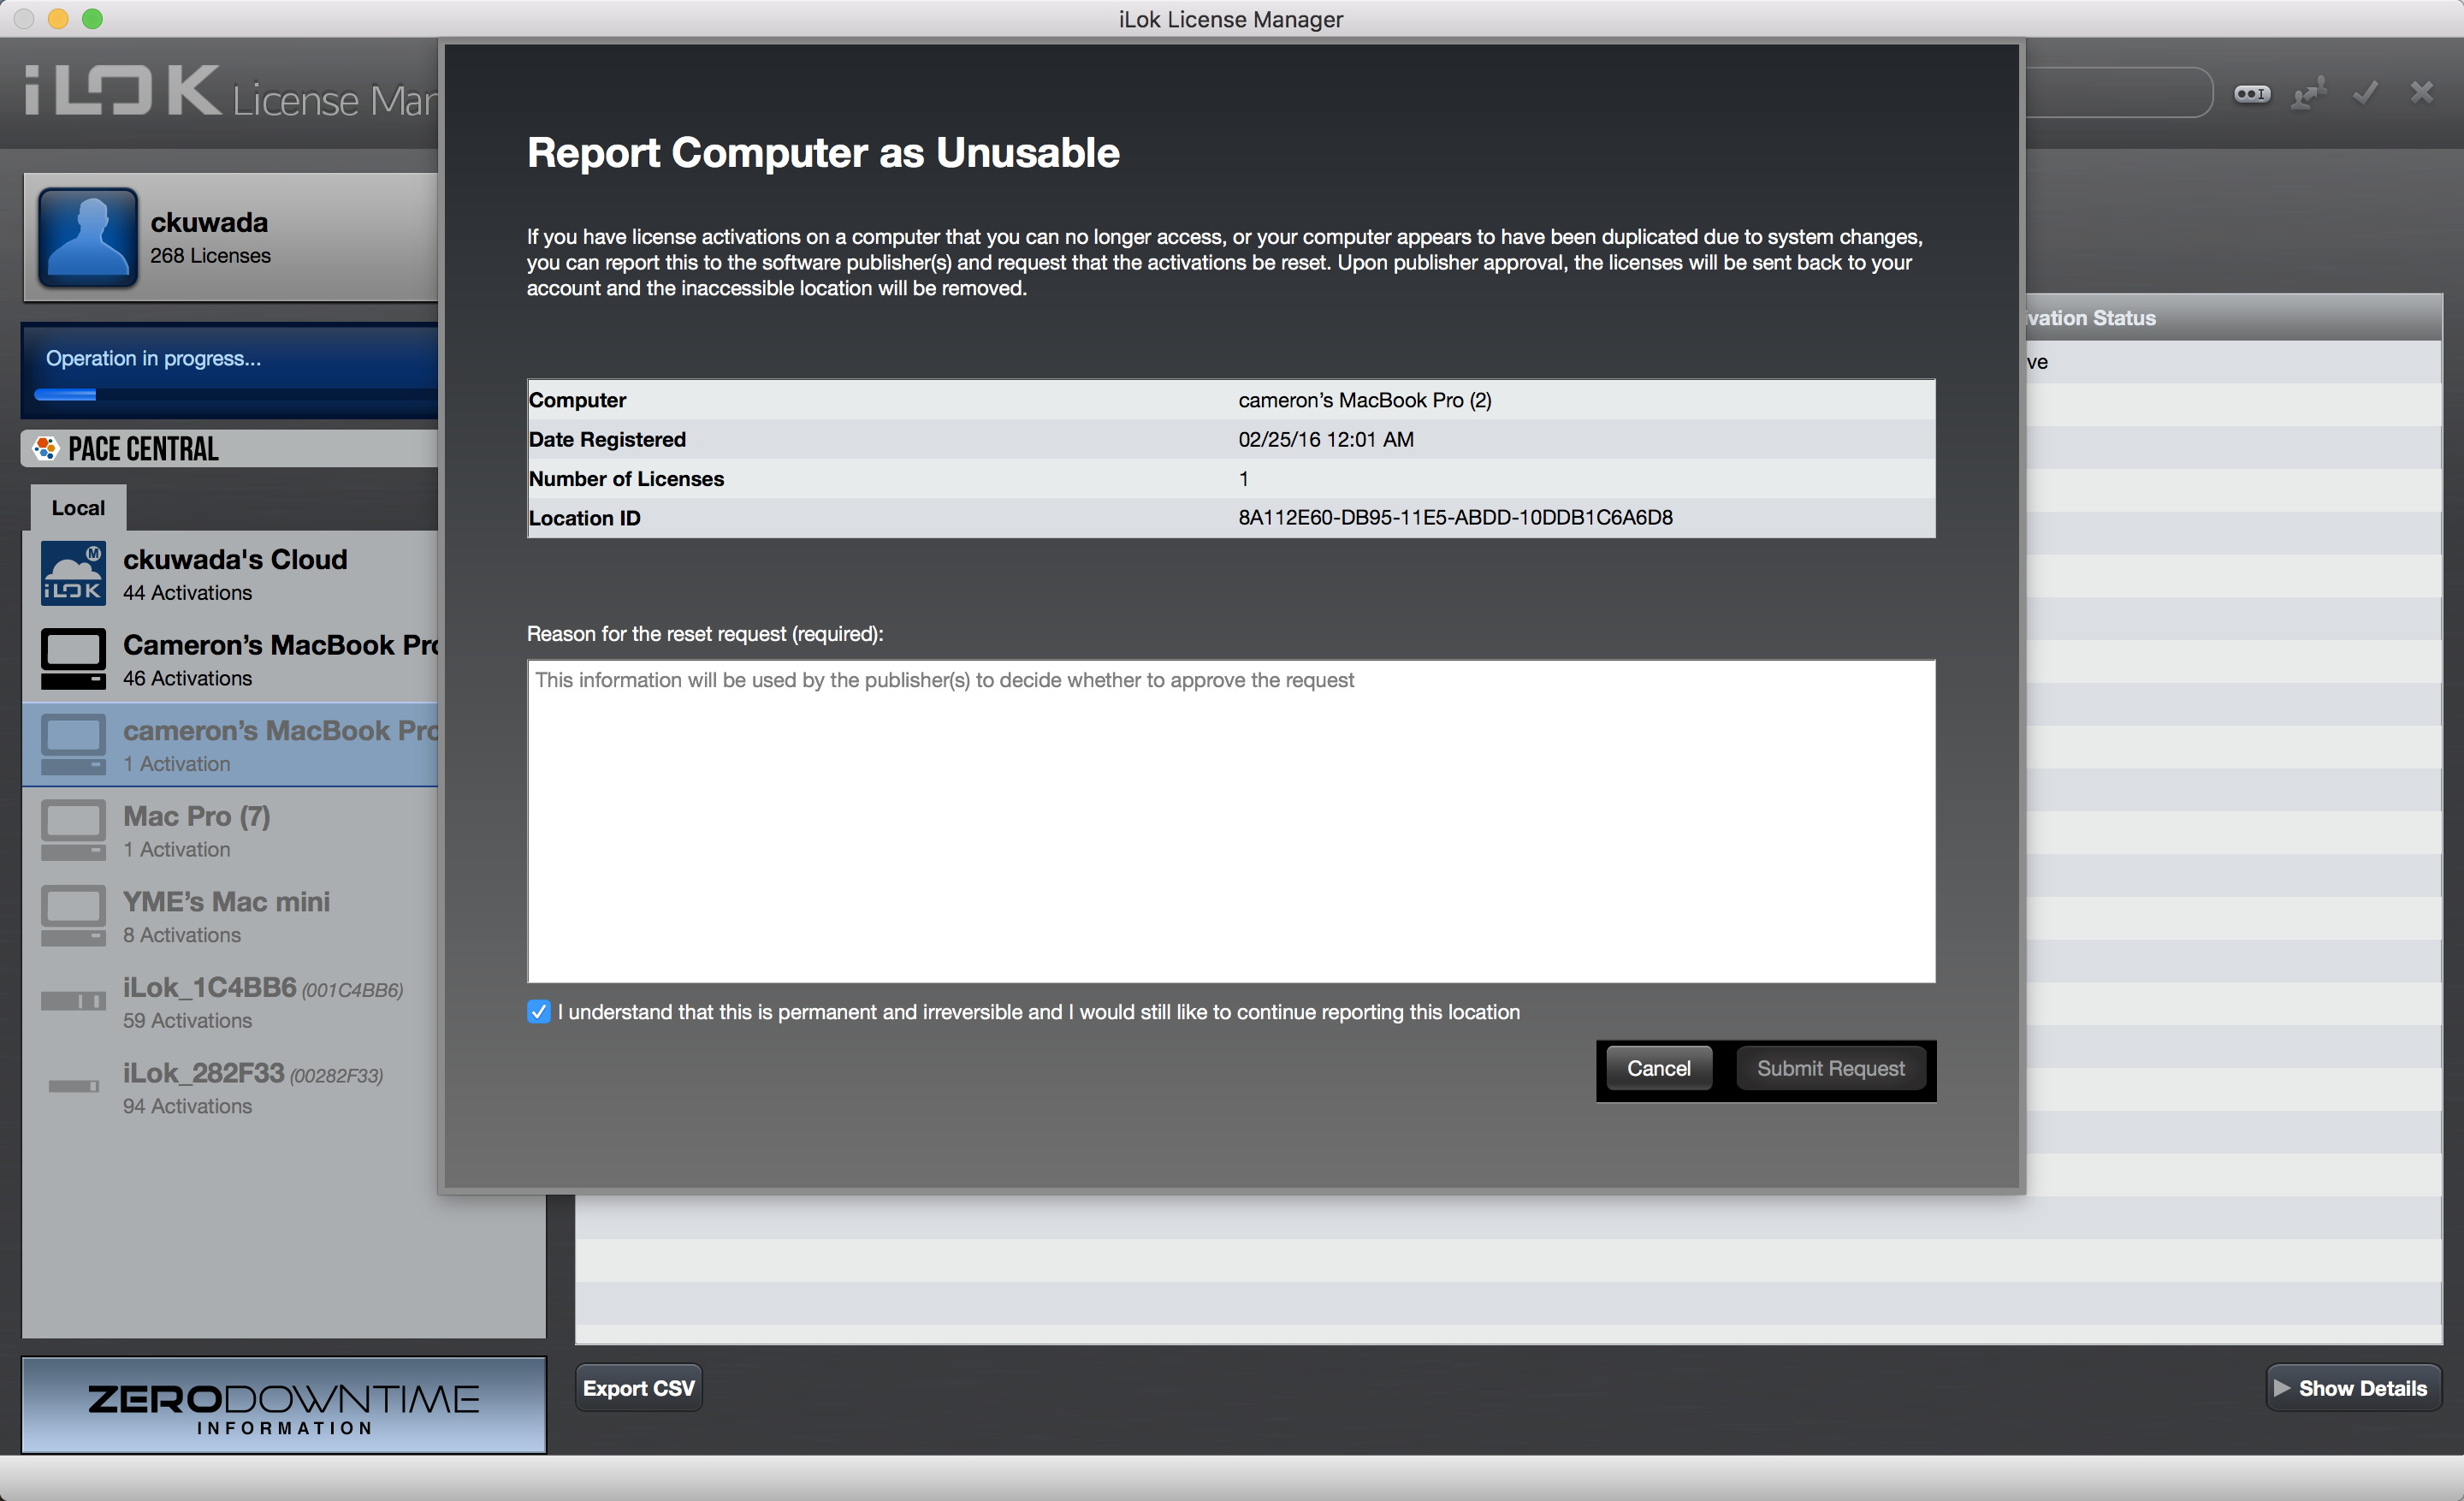Screen dimensions: 2464x1501
Task: Click ckuwada's Cloud 44 Activations row
Action: [230, 574]
